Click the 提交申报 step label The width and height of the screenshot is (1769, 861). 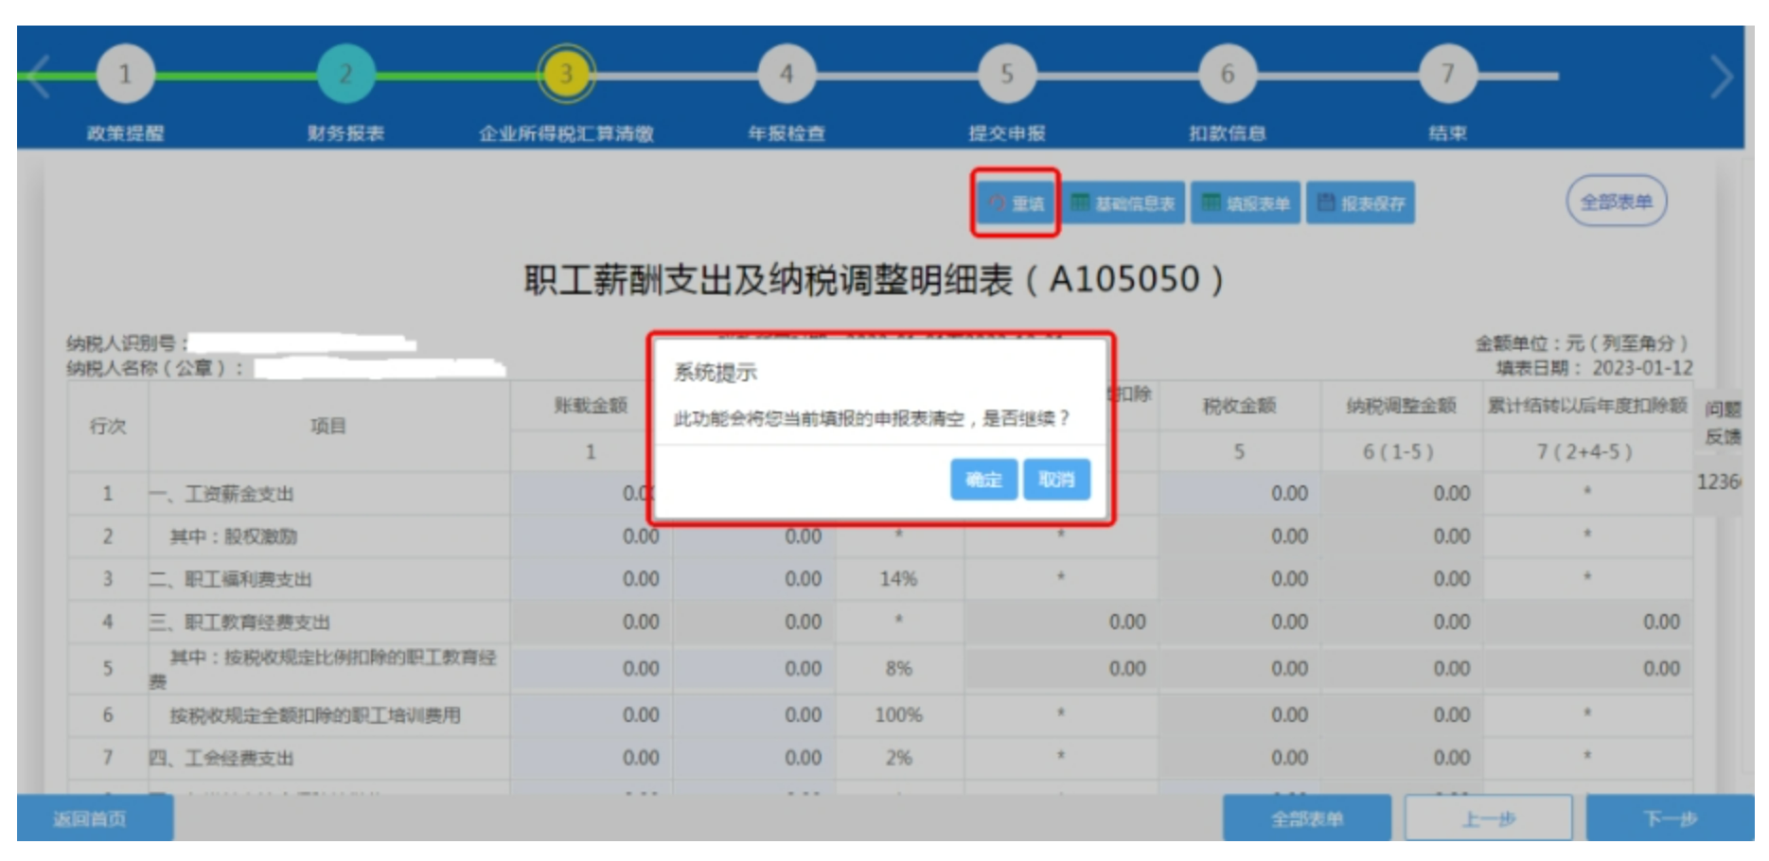pyautogui.click(x=1007, y=133)
